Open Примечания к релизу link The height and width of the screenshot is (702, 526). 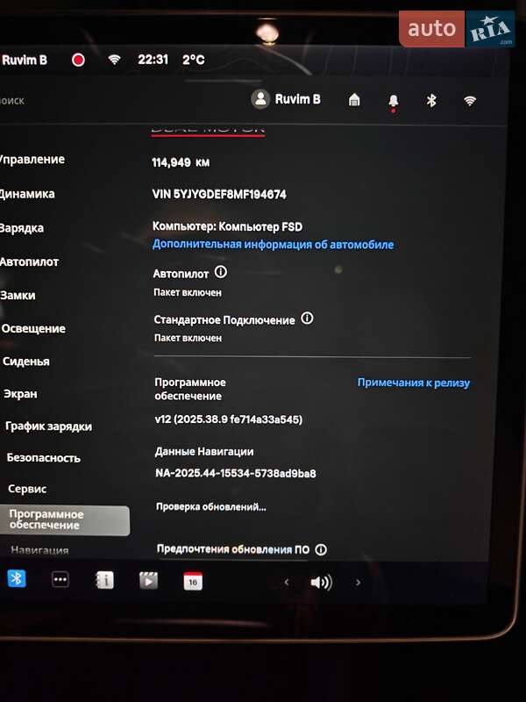click(414, 383)
